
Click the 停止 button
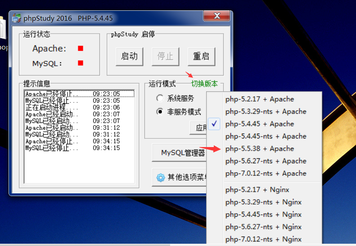[x=165, y=57]
